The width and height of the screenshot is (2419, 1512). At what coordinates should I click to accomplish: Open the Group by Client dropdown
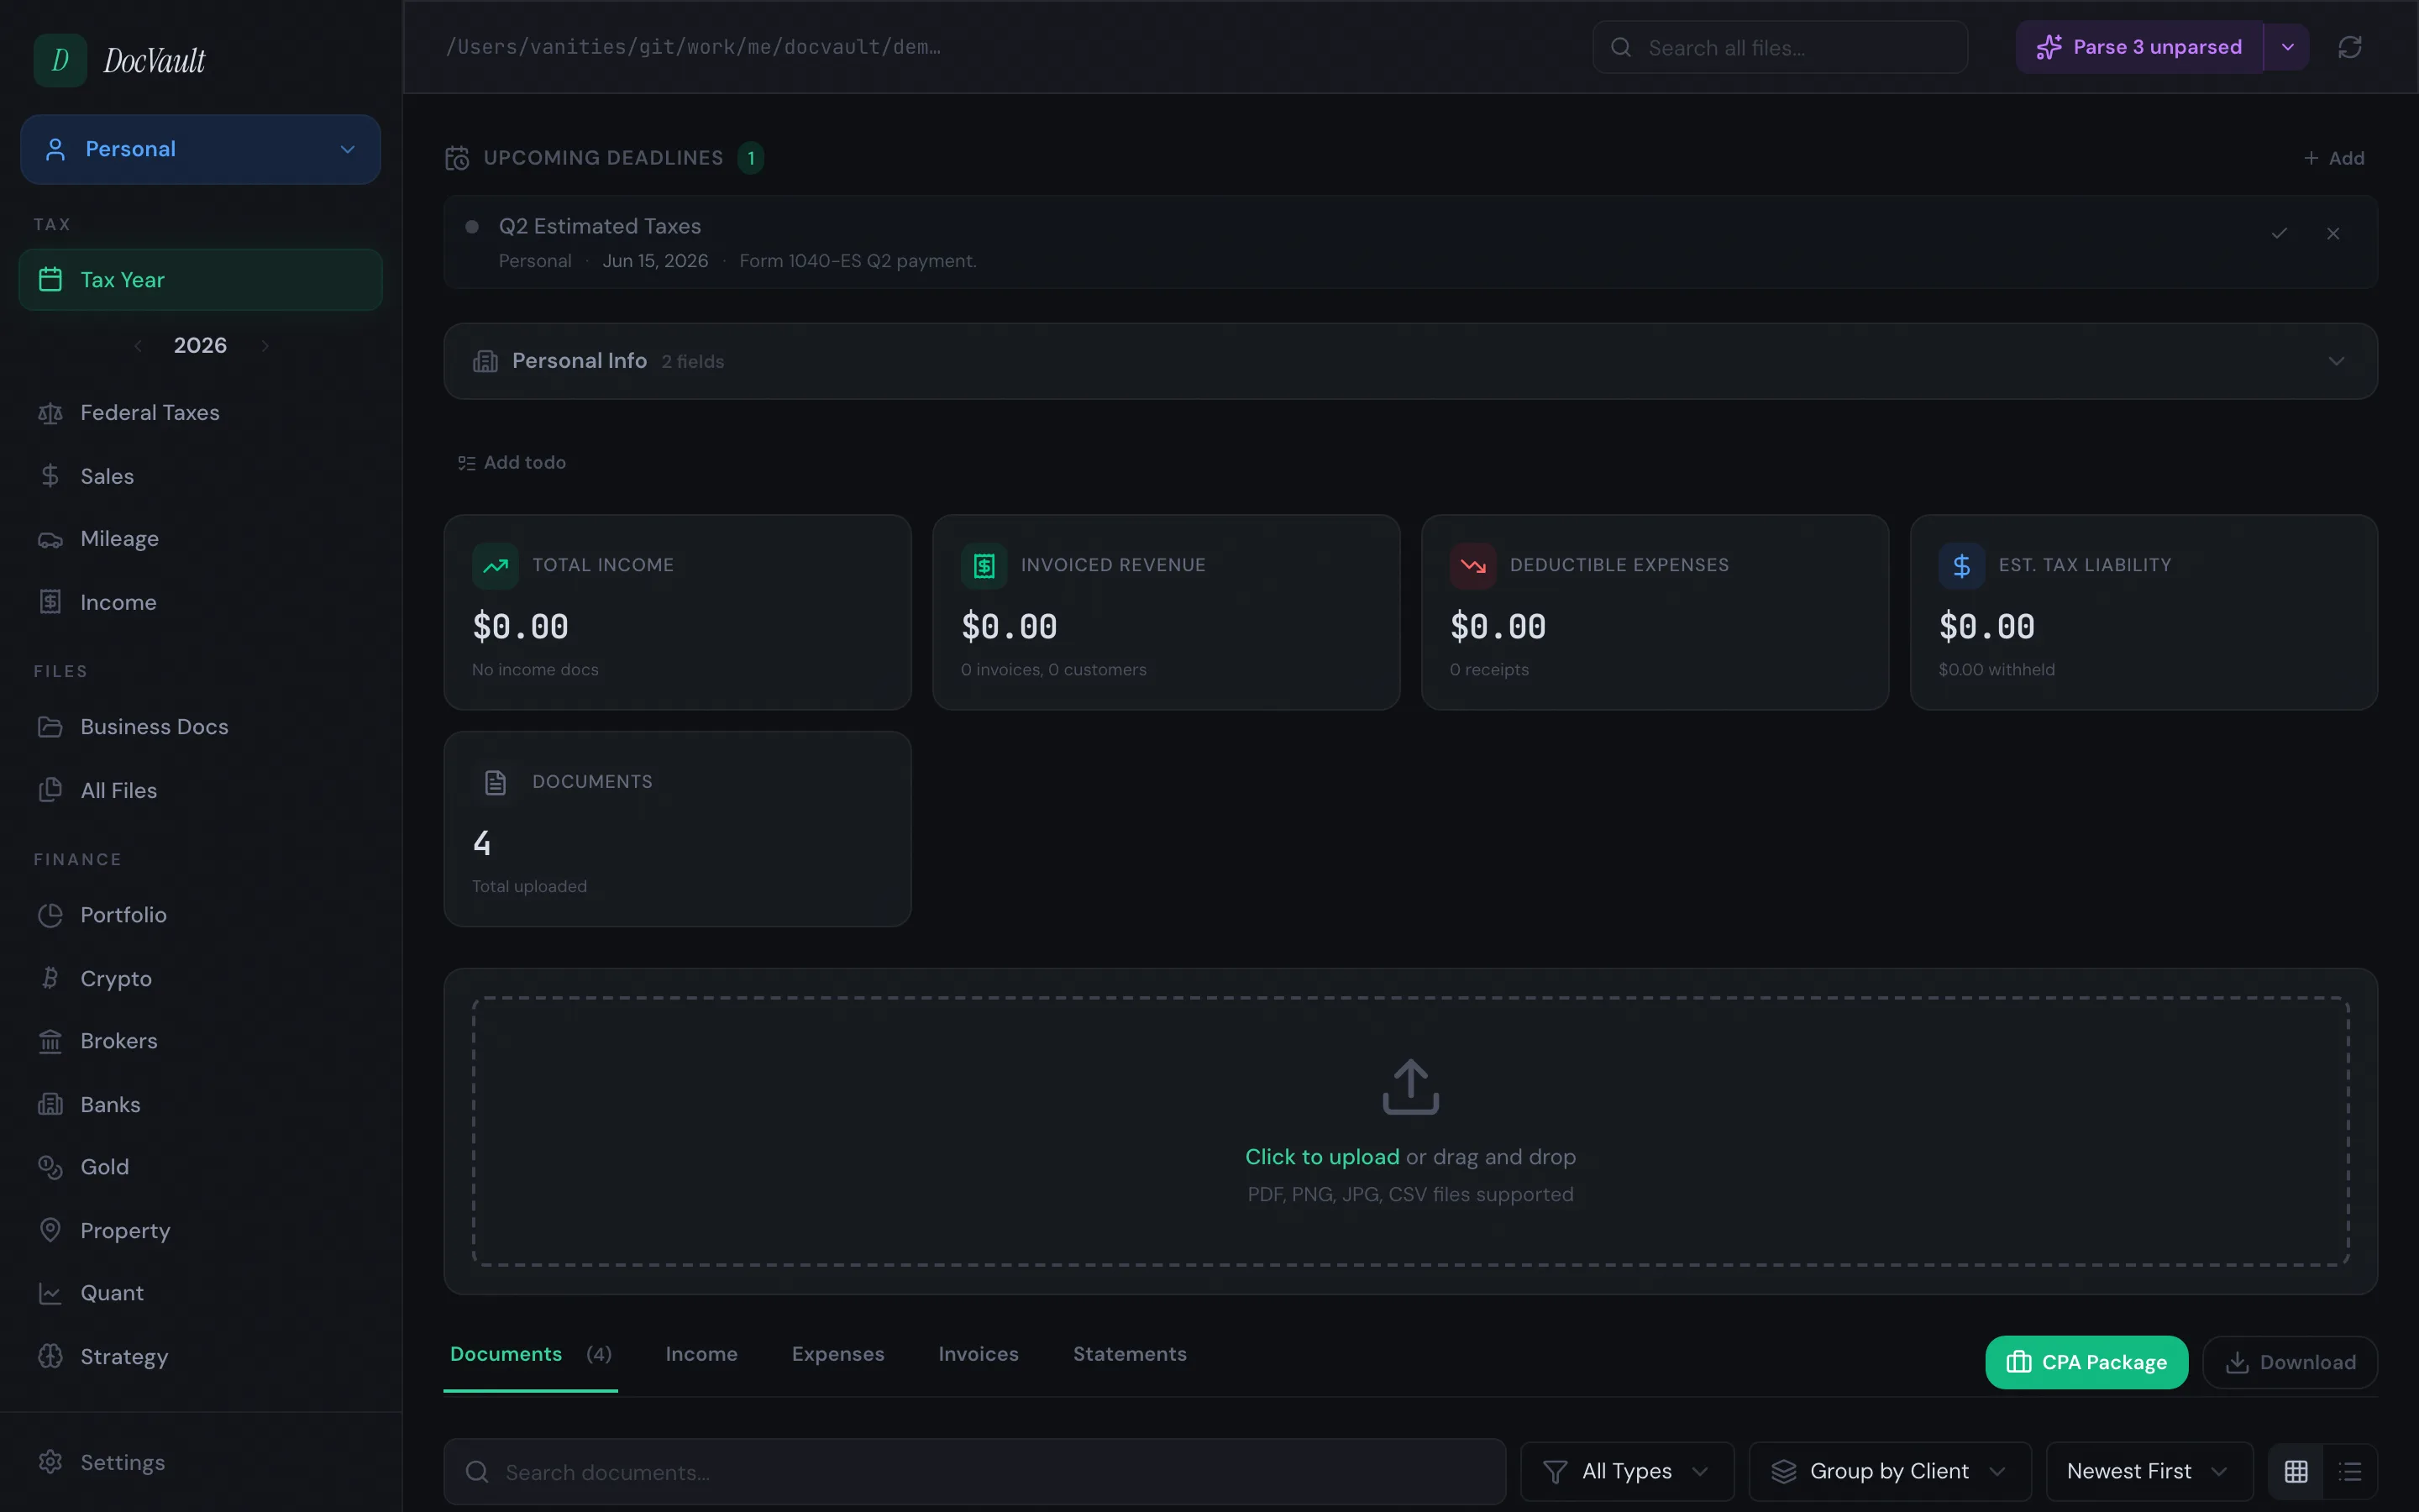point(1889,1471)
